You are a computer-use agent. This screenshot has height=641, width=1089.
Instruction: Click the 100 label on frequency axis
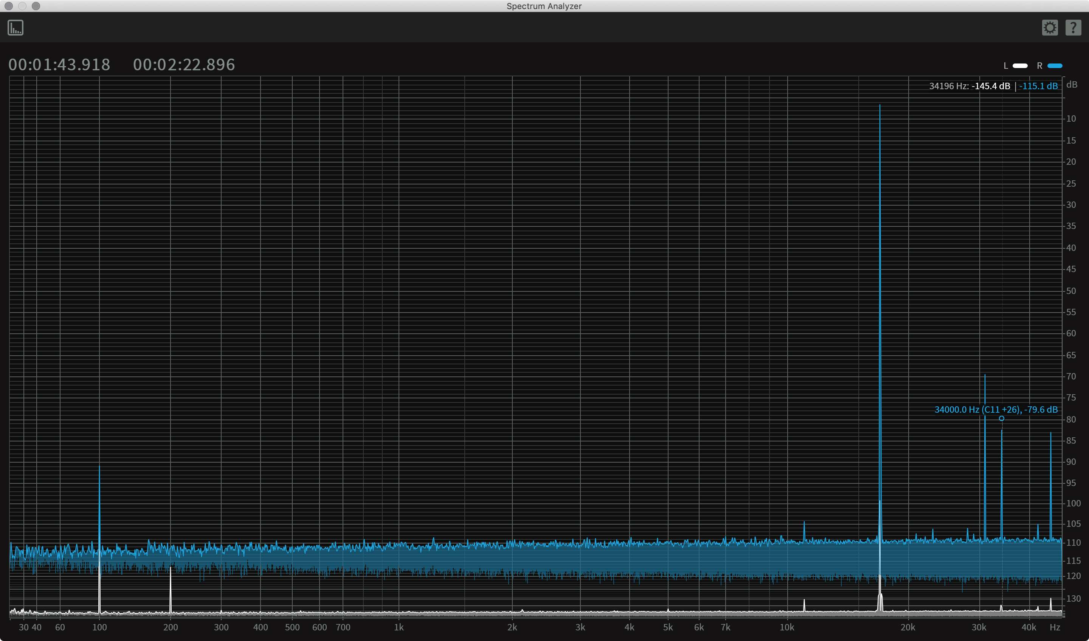99,627
